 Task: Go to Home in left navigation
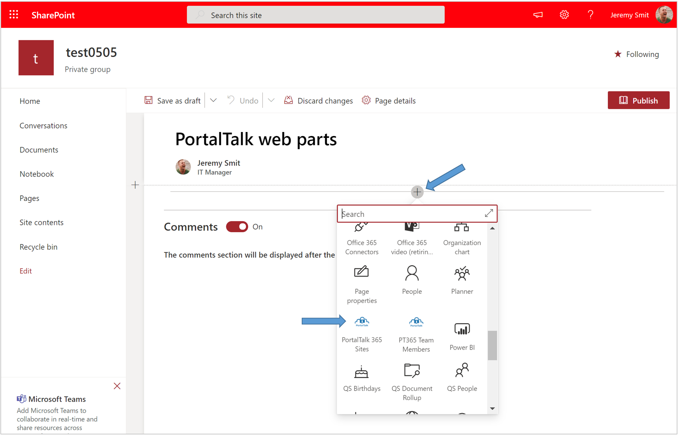30,101
